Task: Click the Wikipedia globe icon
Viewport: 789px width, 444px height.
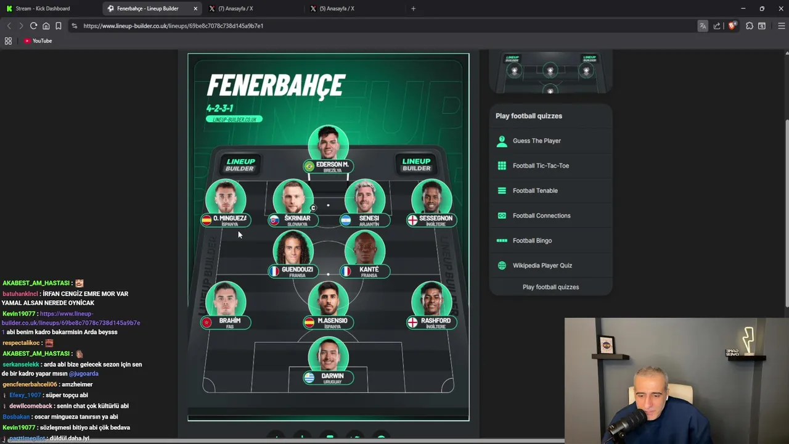Action: pos(502,266)
